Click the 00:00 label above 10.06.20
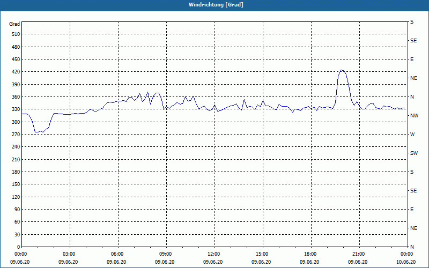This screenshot has width=429, height=268. click(408, 254)
